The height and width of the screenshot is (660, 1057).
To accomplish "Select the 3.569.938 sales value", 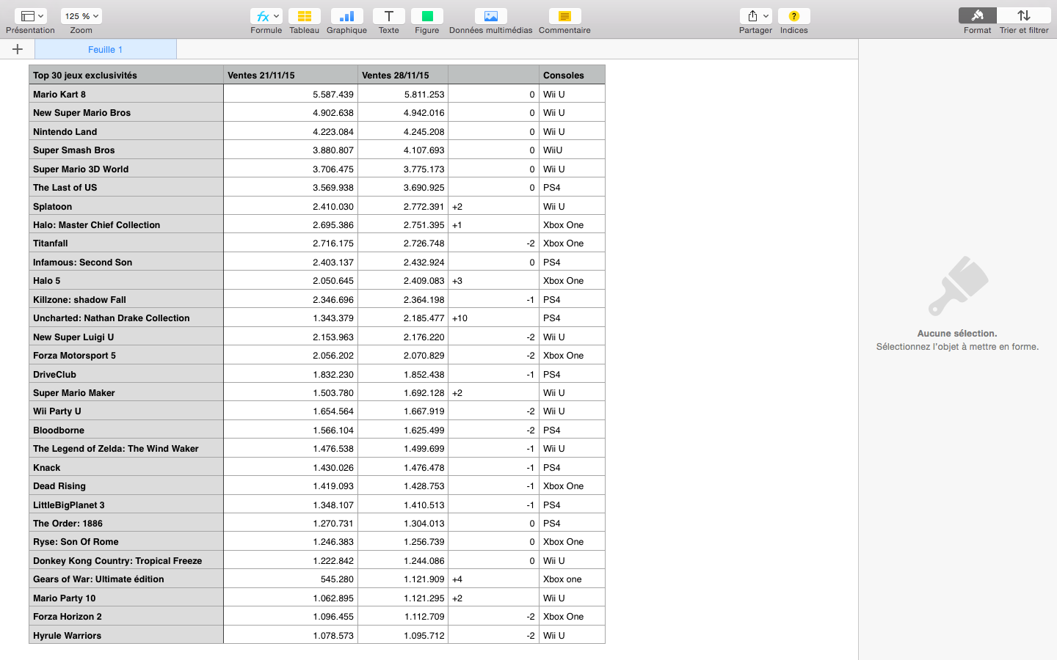I will 291,188.
